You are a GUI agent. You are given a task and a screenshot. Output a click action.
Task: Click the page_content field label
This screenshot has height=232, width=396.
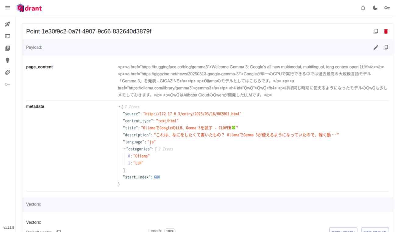[39, 67]
